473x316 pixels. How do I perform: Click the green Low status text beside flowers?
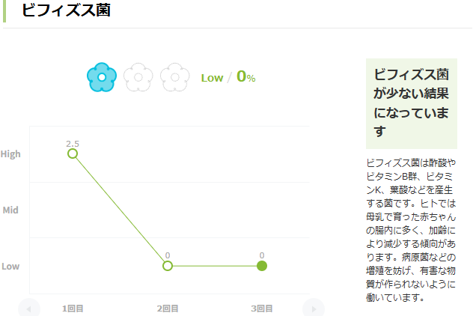coord(212,78)
